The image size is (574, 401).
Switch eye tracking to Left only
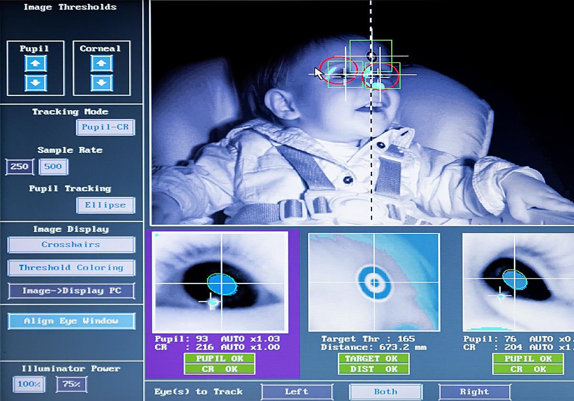(297, 391)
